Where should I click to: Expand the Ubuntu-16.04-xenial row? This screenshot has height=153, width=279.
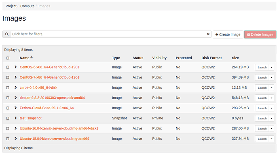pyautogui.click(x=15, y=128)
